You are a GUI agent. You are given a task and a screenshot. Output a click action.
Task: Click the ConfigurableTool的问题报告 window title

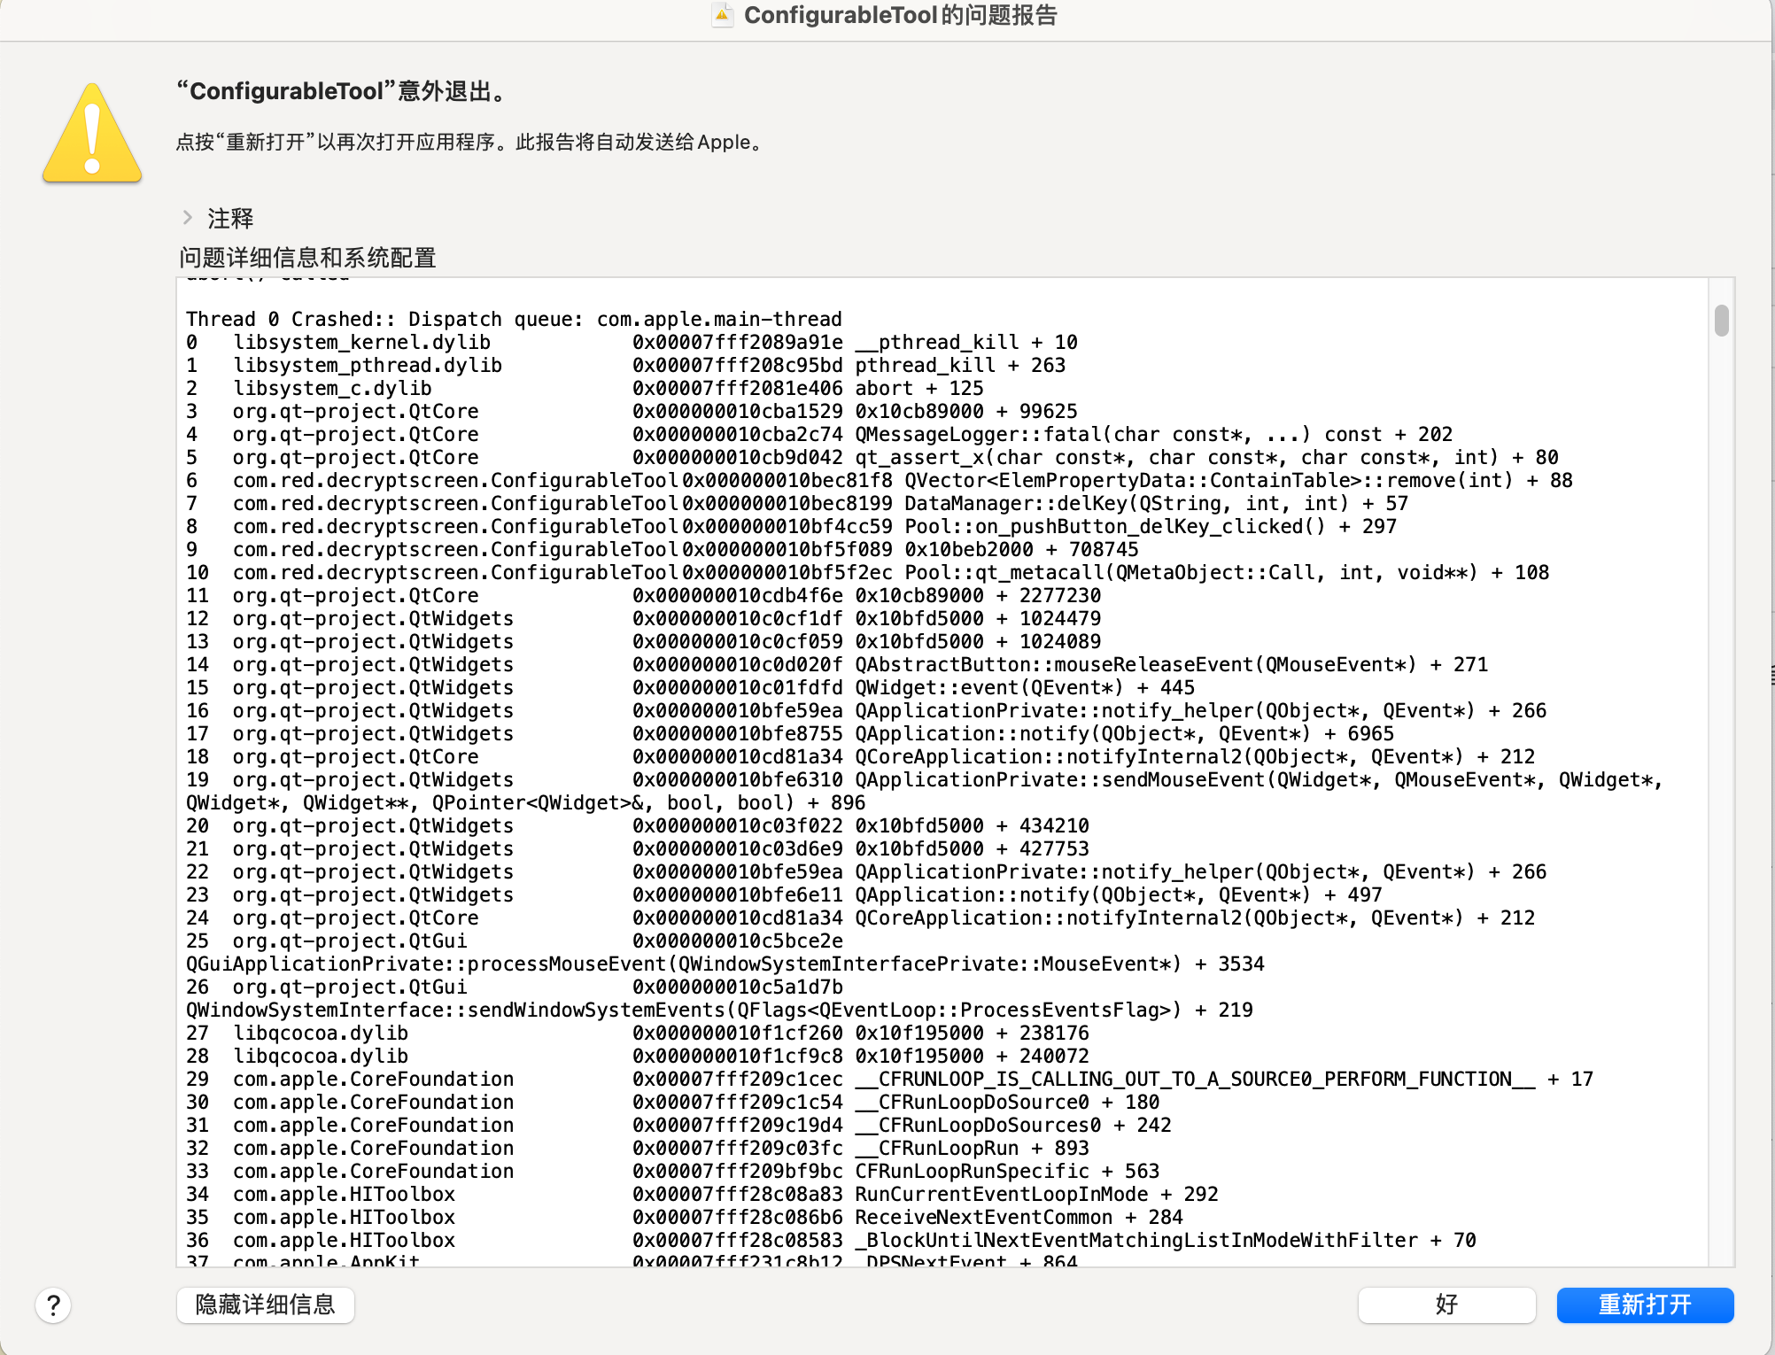(x=900, y=15)
